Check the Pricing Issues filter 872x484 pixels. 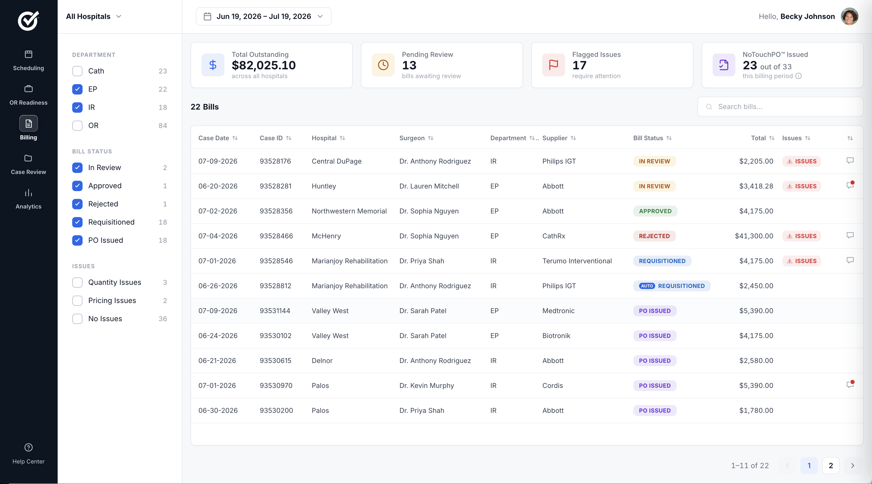click(77, 301)
